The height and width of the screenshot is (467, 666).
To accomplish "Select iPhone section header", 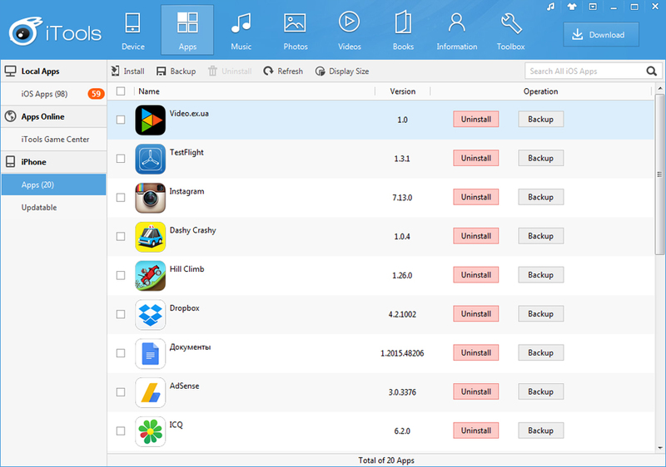I will (x=53, y=162).
